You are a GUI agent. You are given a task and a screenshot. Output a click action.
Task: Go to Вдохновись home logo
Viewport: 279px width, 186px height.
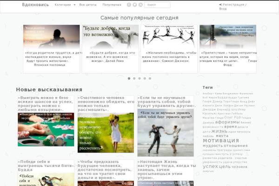35,5
